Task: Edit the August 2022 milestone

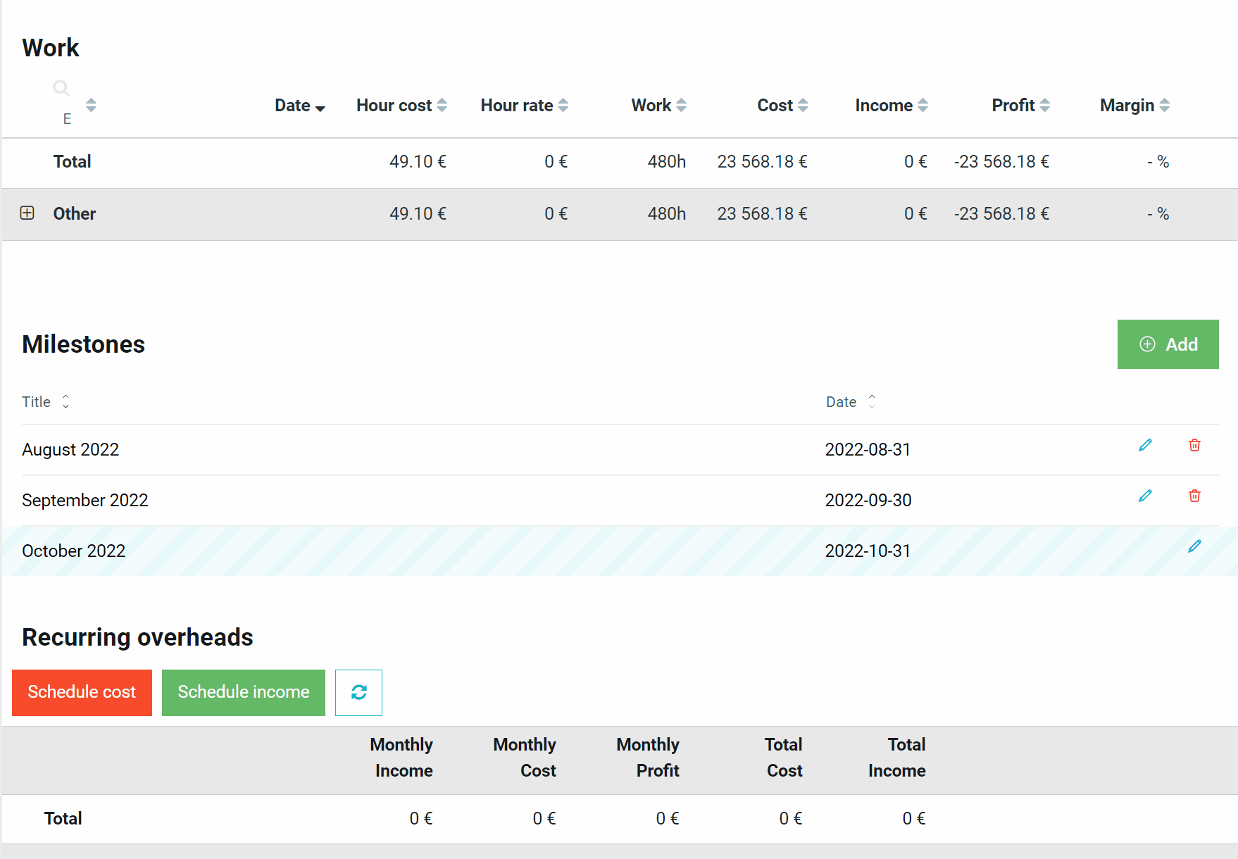Action: (1145, 445)
